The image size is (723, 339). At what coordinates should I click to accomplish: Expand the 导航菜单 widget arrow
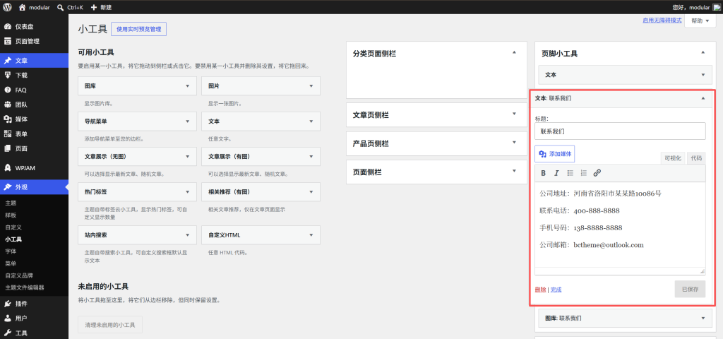[188, 121]
